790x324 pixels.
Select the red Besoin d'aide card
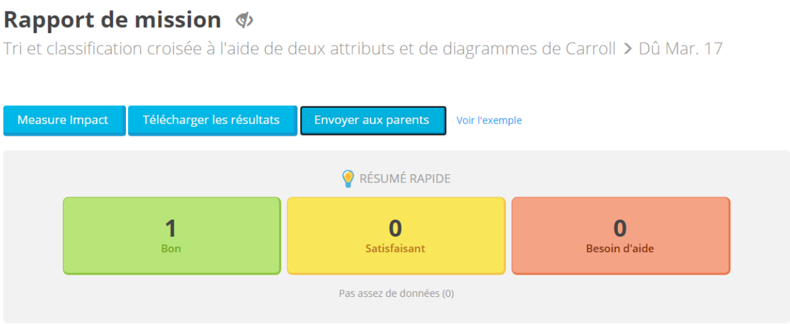click(x=621, y=236)
